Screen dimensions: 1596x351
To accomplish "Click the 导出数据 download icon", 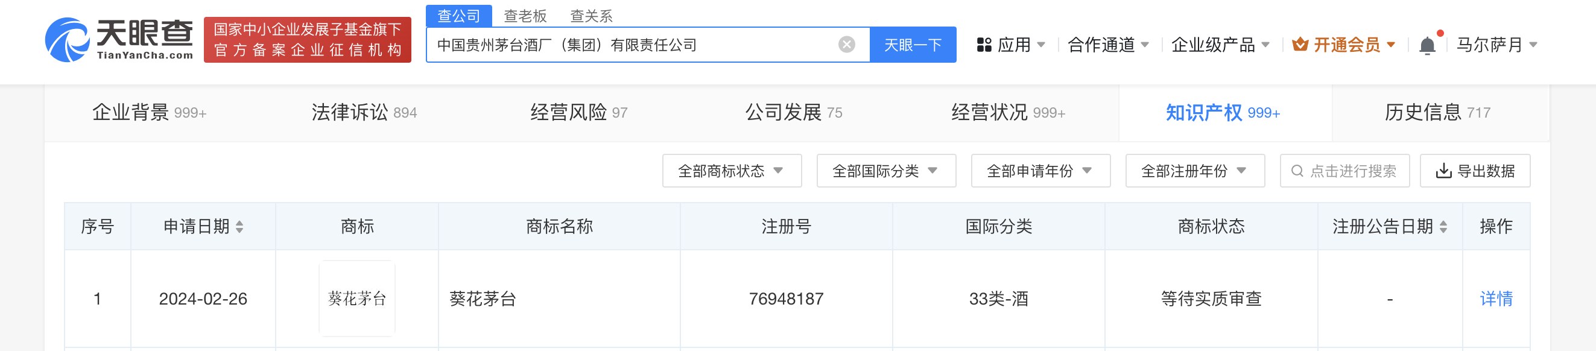I will tap(1443, 171).
